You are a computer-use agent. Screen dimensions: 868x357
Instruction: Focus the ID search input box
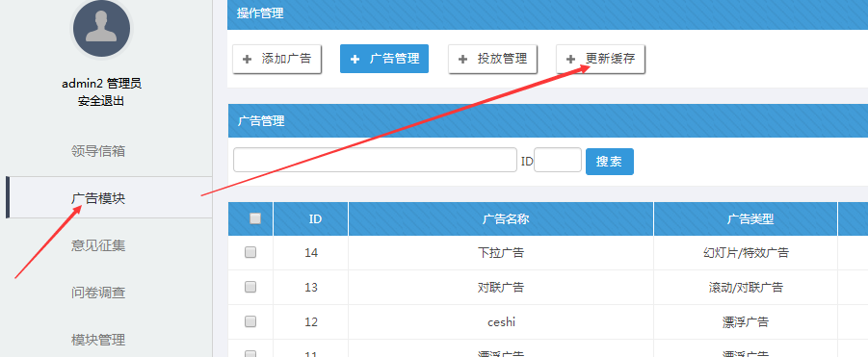click(558, 160)
